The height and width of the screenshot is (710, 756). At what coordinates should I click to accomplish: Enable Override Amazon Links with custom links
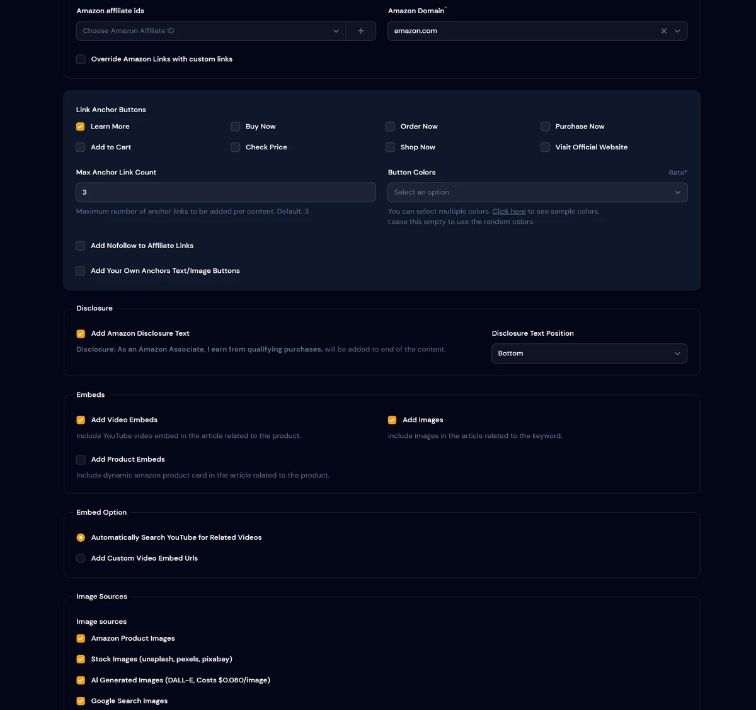point(81,59)
